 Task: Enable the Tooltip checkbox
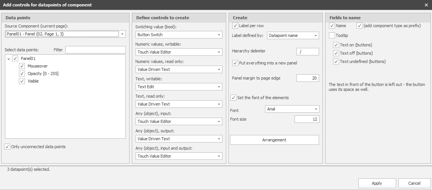point(332,35)
